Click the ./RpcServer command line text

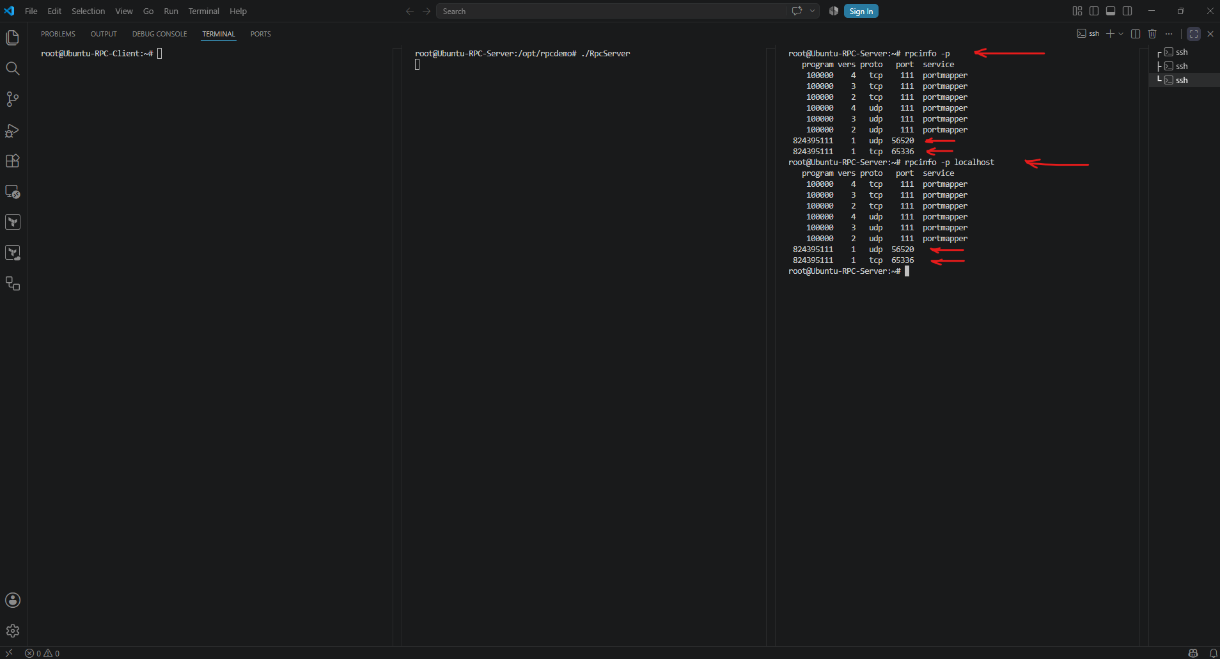(x=606, y=54)
